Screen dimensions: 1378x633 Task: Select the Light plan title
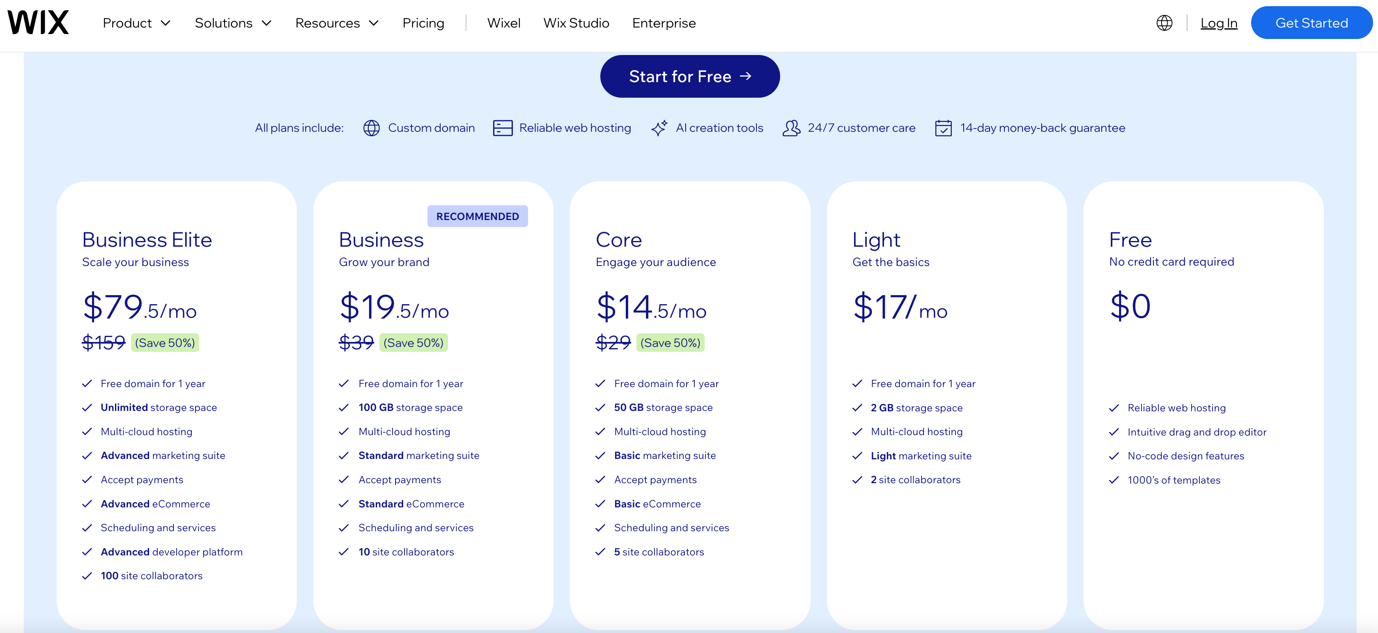876,240
